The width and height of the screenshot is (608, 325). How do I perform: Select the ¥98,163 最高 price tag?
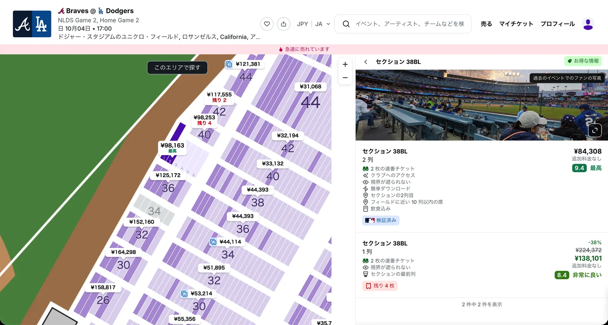pyautogui.click(x=172, y=148)
